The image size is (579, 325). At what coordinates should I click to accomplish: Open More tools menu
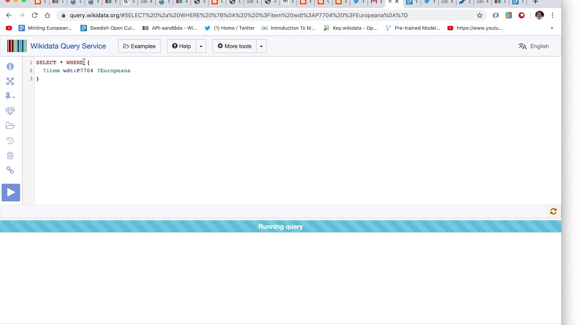pos(234,46)
